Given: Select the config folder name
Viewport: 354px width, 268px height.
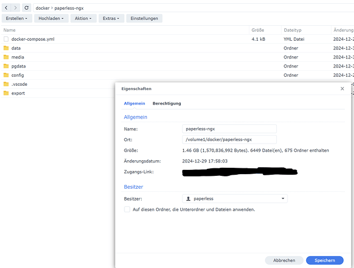Looking at the screenshot, I should coord(18,75).
